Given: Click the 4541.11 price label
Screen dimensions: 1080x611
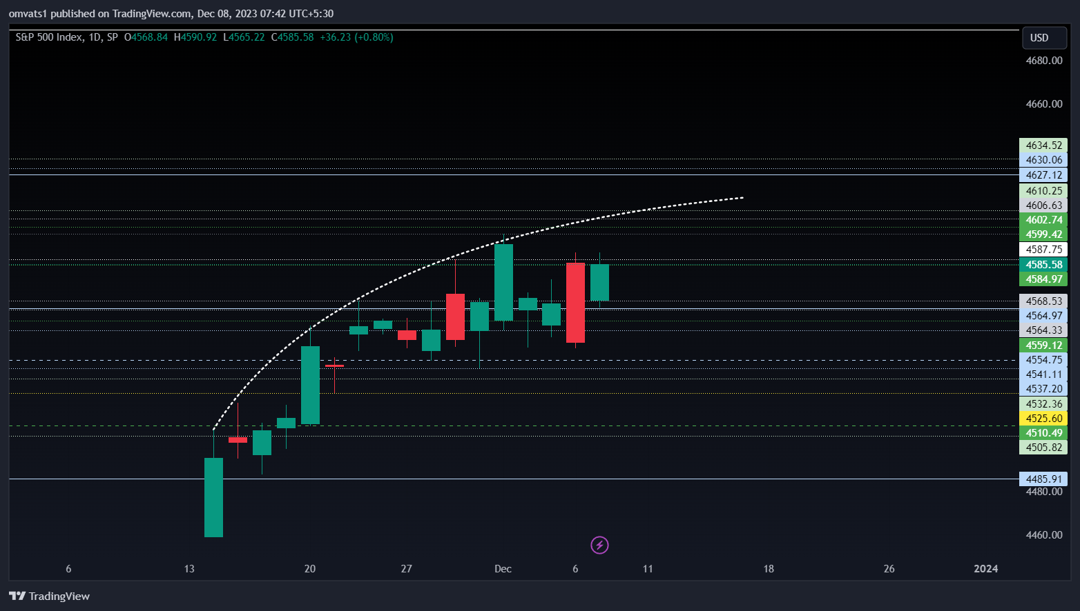Looking at the screenshot, I should click(x=1043, y=374).
